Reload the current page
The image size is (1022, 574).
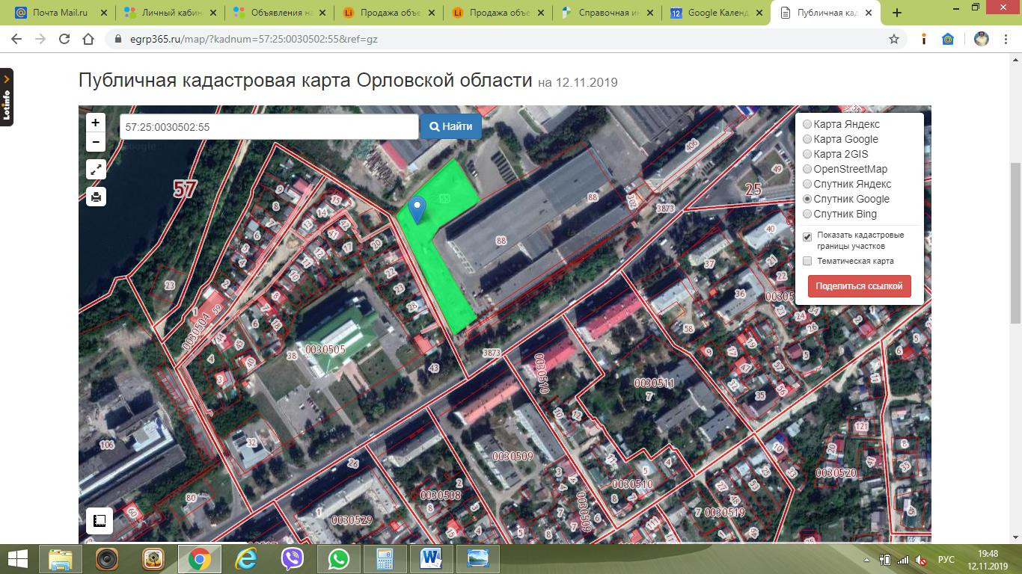click(x=64, y=39)
